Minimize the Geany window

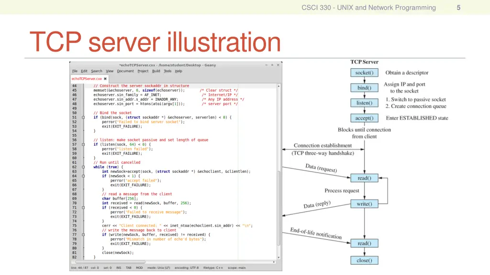[266, 65]
